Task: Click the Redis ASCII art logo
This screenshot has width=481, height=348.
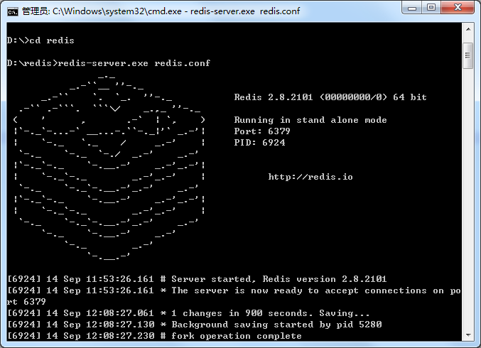Action: [x=109, y=168]
